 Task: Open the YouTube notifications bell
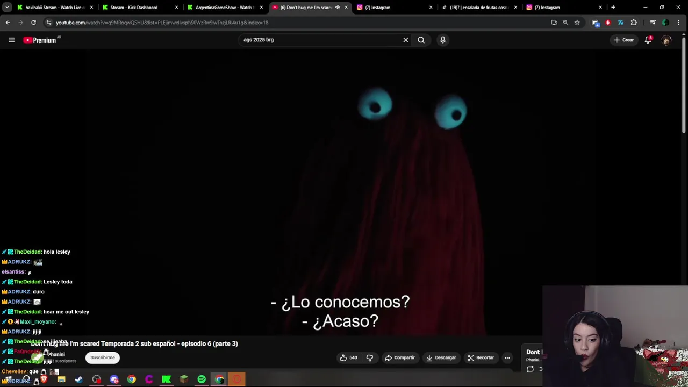[x=648, y=40]
